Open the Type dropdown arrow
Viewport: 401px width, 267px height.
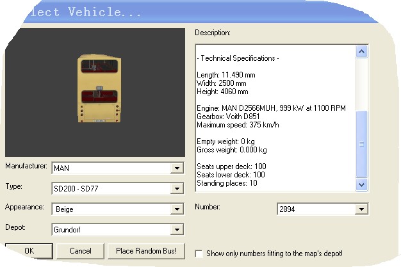177,189
